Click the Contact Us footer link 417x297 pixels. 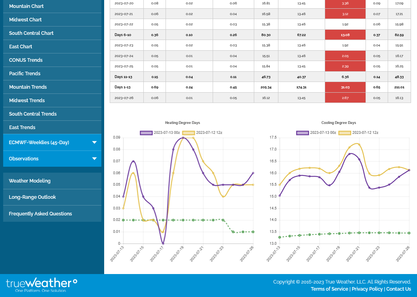point(398,289)
